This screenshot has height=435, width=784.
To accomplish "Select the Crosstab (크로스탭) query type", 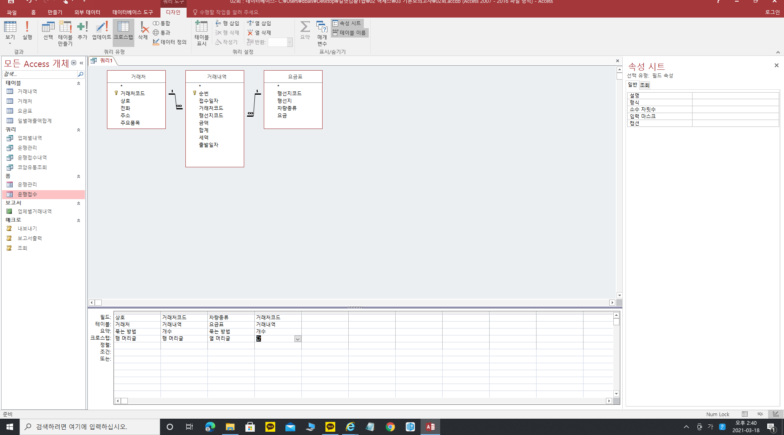I will [123, 31].
